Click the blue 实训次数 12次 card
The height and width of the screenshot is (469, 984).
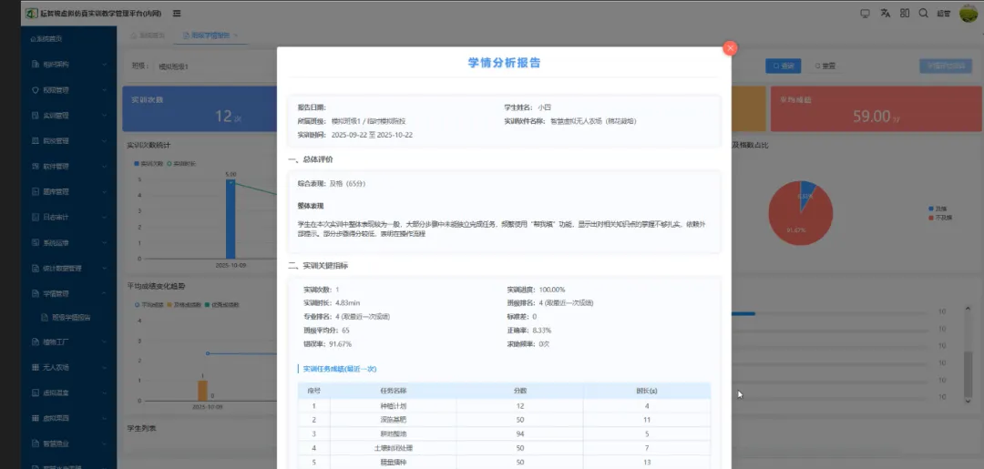pyautogui.click(x=200, y=108)
